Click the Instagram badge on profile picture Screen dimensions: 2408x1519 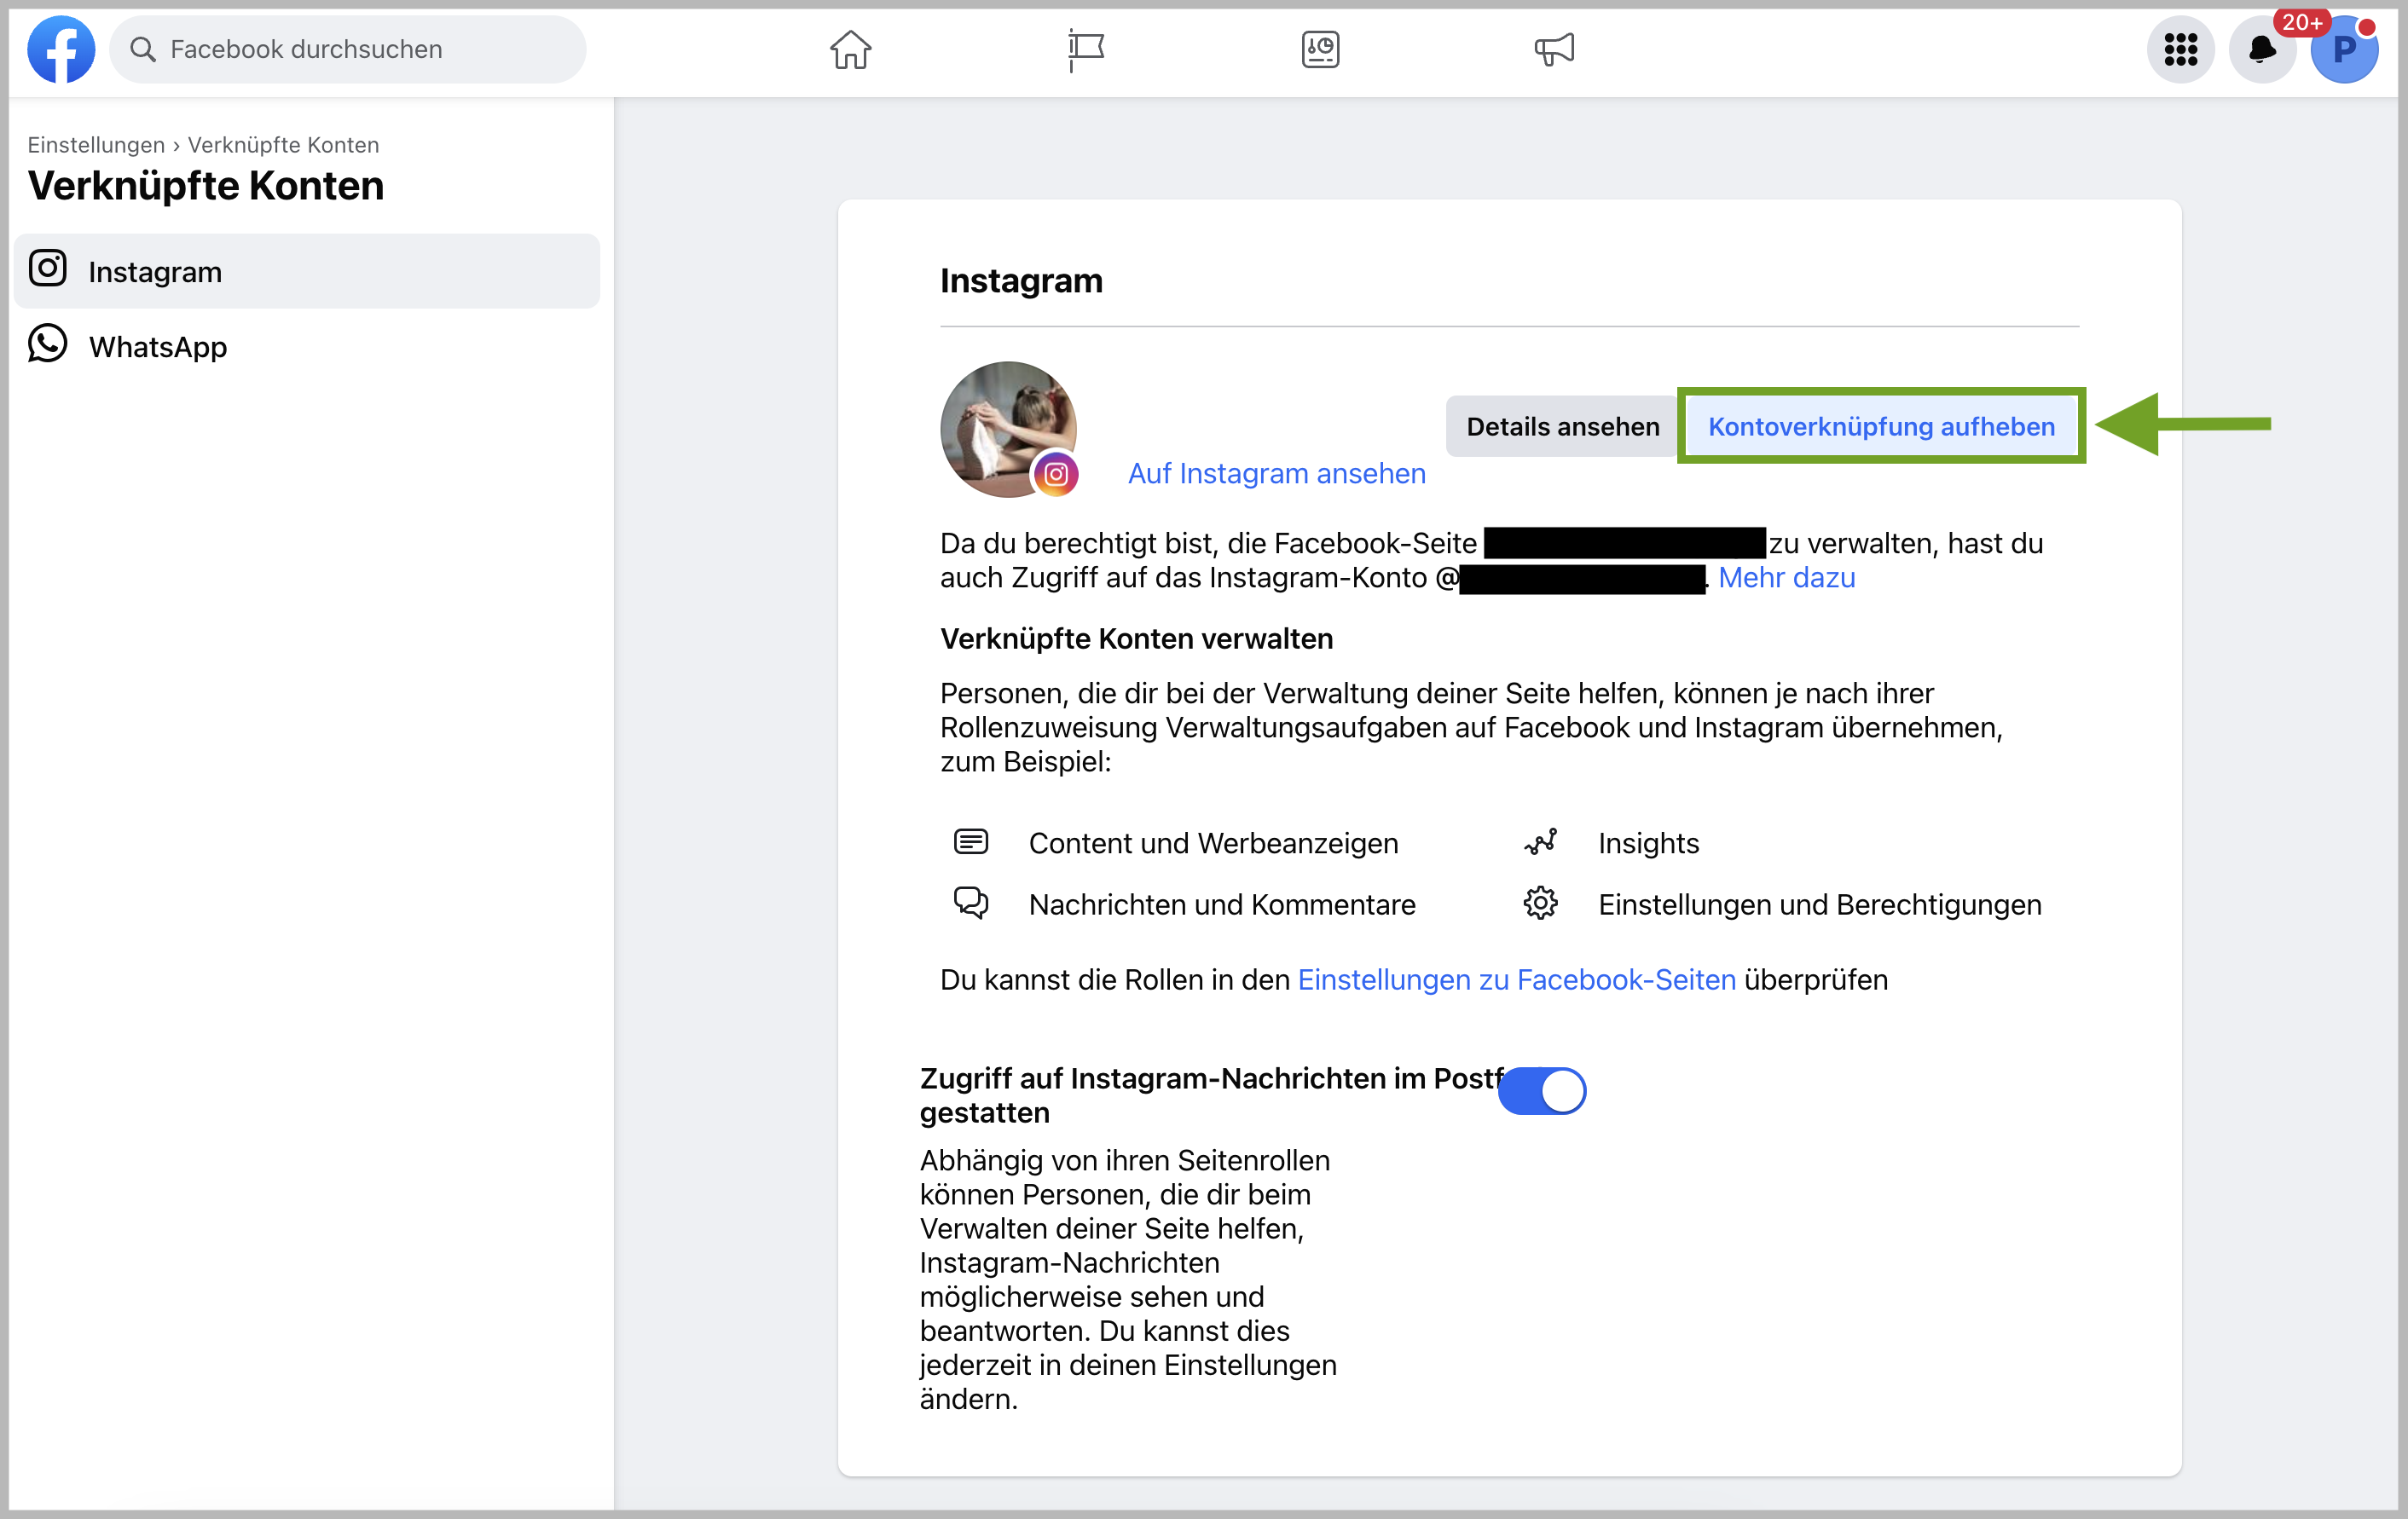click(1055, 474)
